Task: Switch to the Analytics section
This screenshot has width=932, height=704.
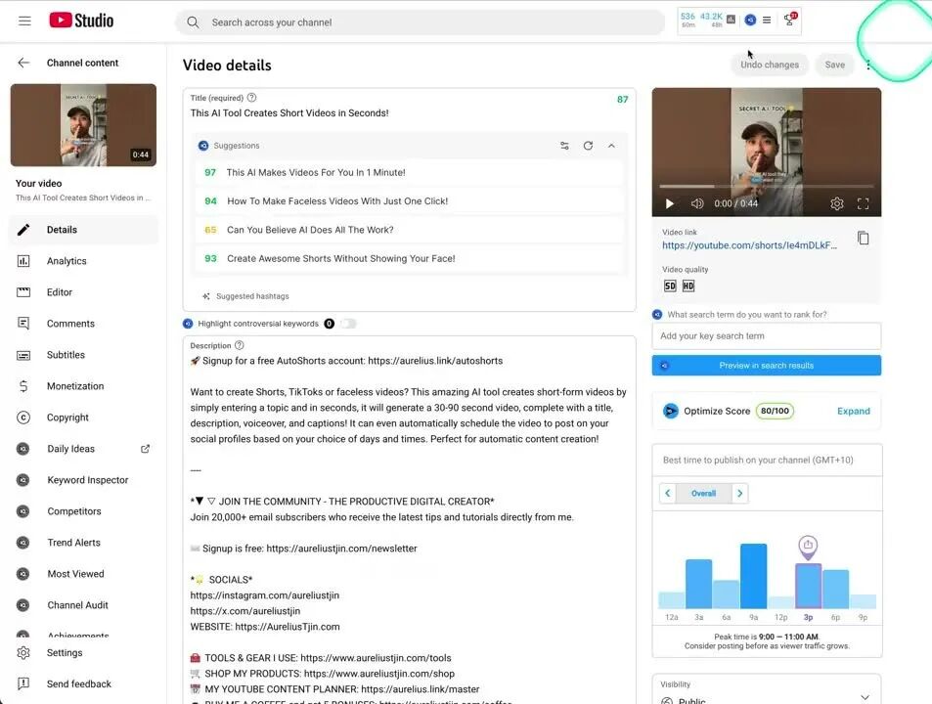Action: click(68, 260)
